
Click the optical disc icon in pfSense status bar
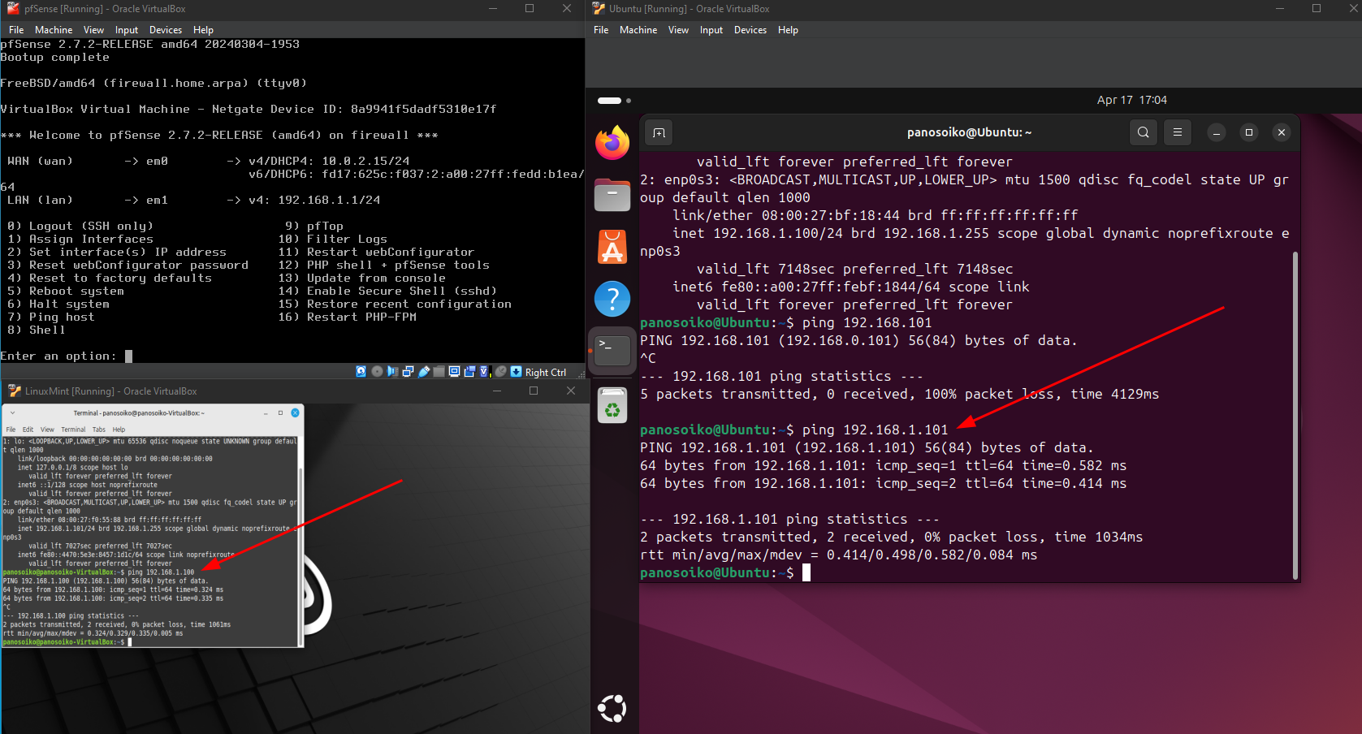[377, 371]
